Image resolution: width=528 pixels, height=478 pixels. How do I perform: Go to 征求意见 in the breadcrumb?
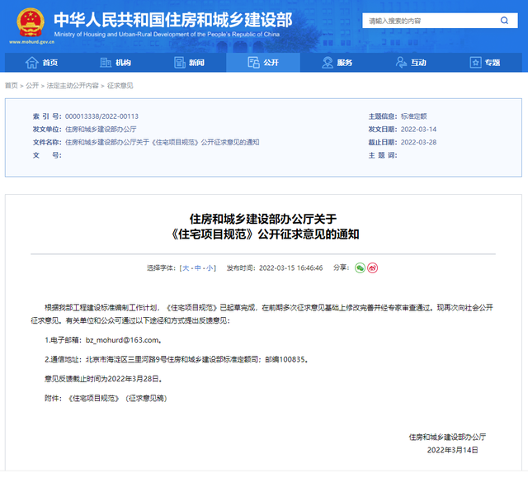tap(120, 86)
